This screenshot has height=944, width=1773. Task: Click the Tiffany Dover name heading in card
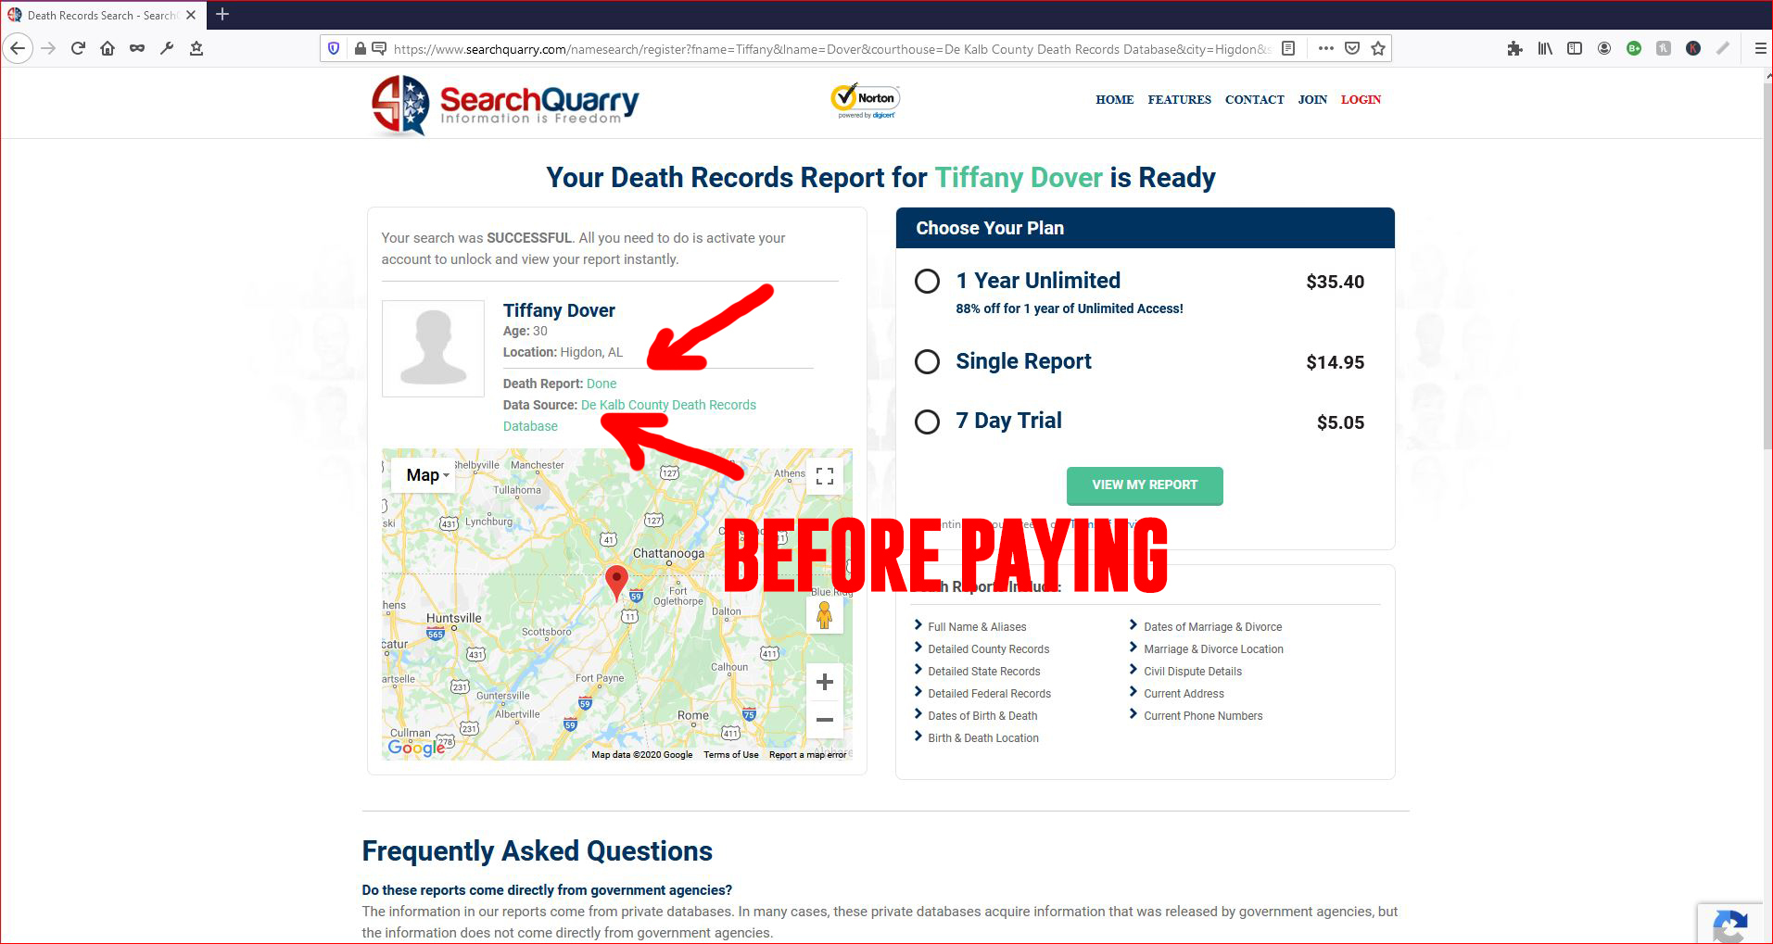coord(559,310)
